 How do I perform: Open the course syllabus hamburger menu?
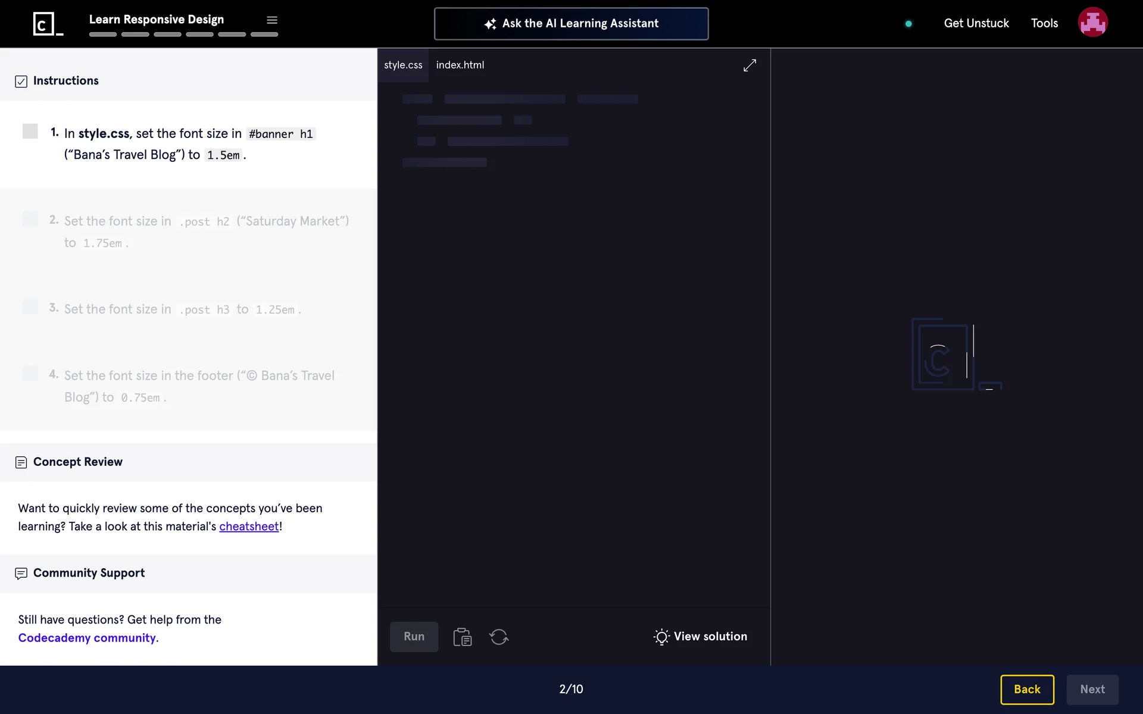[272, 20]
